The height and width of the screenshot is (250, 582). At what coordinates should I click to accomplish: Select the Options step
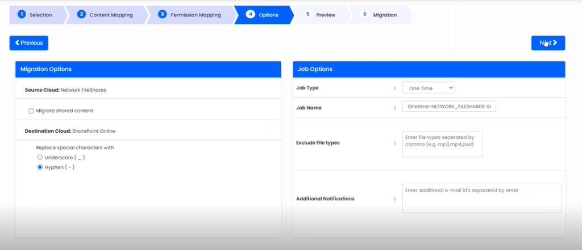coord(263,15)
